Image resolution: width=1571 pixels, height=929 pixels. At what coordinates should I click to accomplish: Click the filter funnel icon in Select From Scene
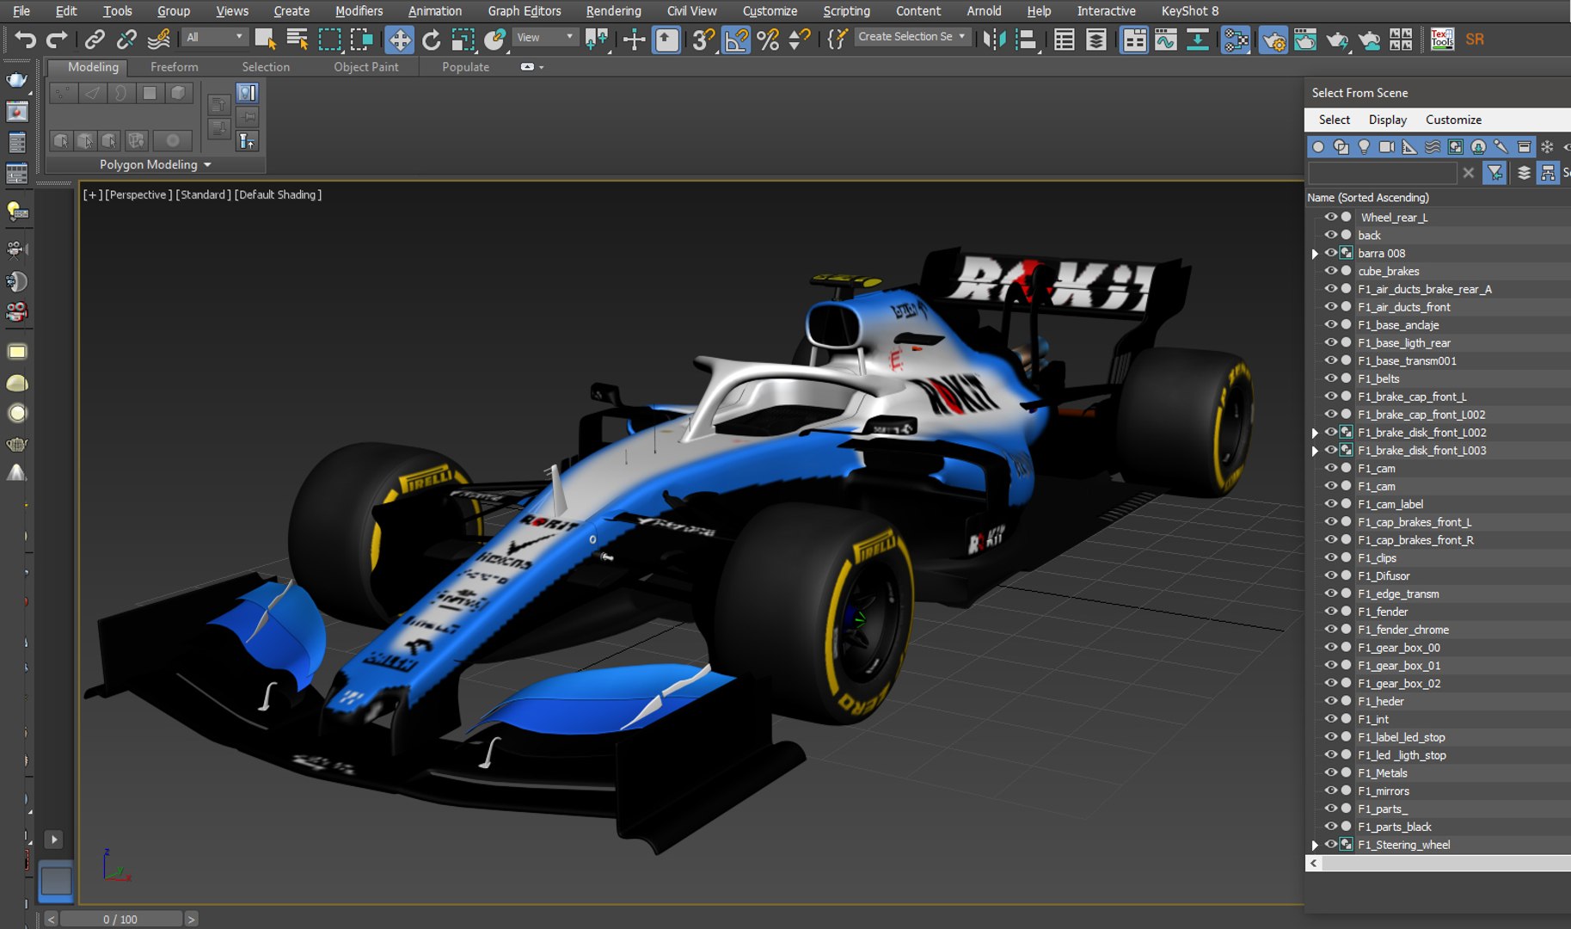[1494, 173]
